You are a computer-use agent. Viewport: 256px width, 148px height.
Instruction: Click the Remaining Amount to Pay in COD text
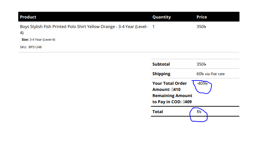coord(172,99)
